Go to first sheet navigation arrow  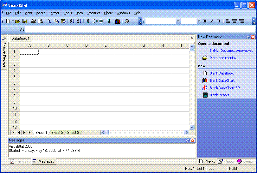point(13,132)
